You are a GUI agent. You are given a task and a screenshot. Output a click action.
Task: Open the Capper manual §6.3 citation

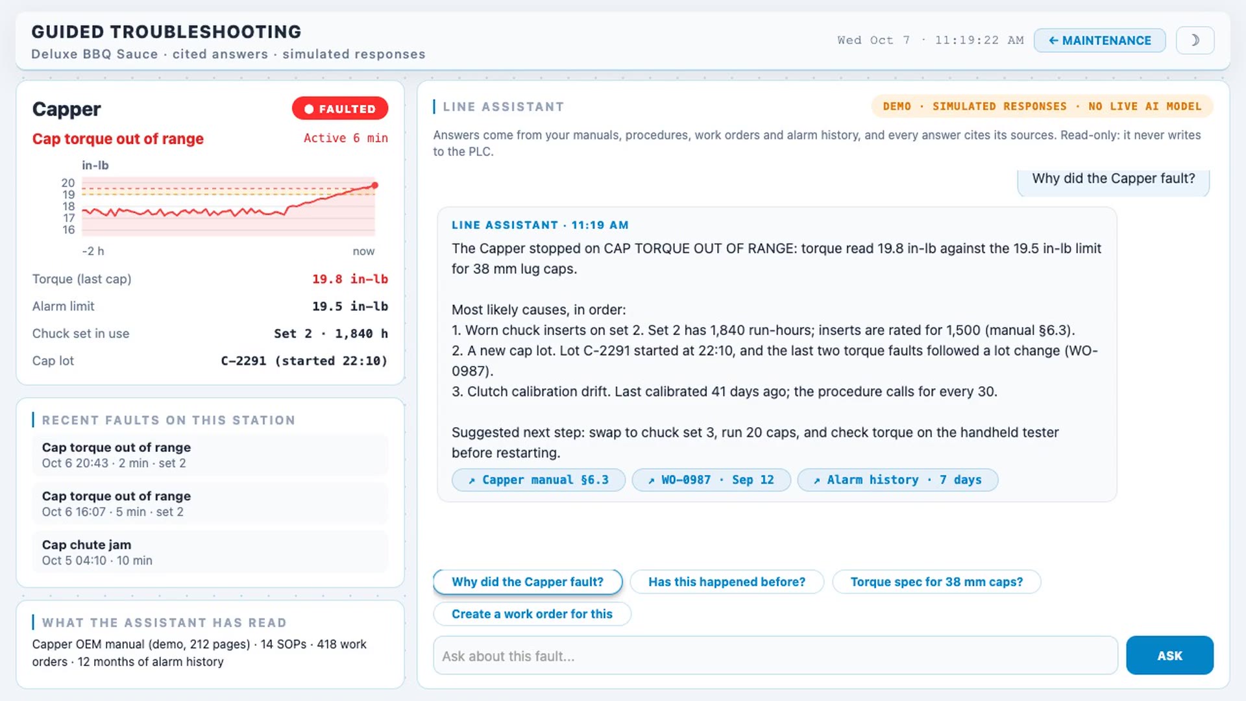pyautogui.click(x=538, y=480)
